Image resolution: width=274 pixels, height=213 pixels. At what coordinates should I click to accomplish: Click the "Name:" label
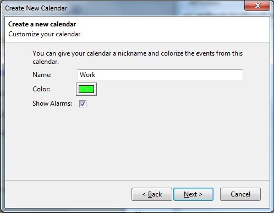(42, 75)
